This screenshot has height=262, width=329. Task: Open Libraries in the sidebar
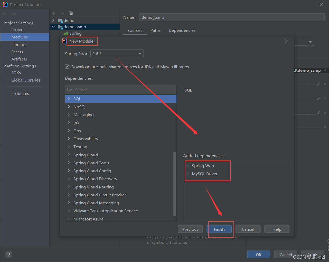pos(19,44)
